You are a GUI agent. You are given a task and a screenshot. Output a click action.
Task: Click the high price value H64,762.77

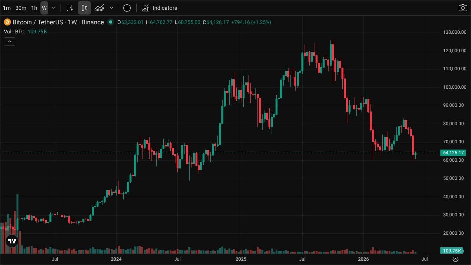click(x=159, y=22)
